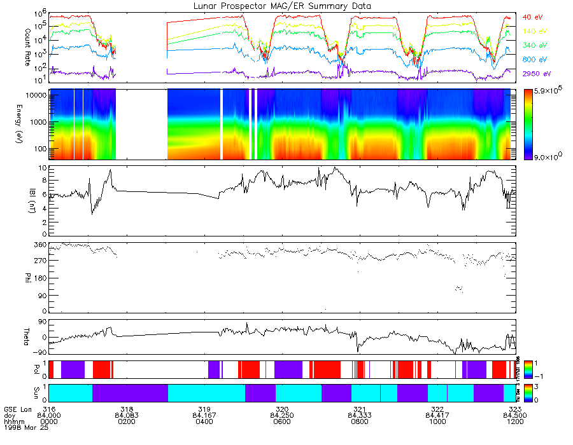Image resolution: width=573 pixels, height=445 pixels.
Task: Click the GSE Lon axis label
Action: tap(18, 409)
